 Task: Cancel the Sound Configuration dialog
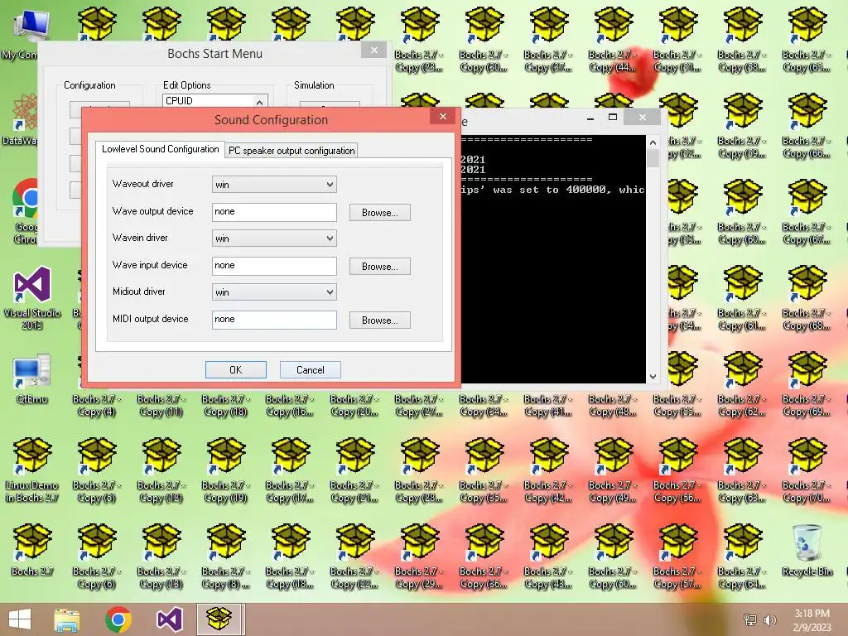pos(310,370)
